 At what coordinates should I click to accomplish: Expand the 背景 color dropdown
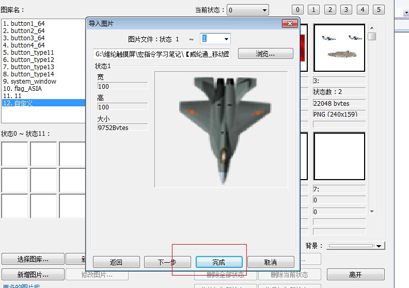click(380, 246)
